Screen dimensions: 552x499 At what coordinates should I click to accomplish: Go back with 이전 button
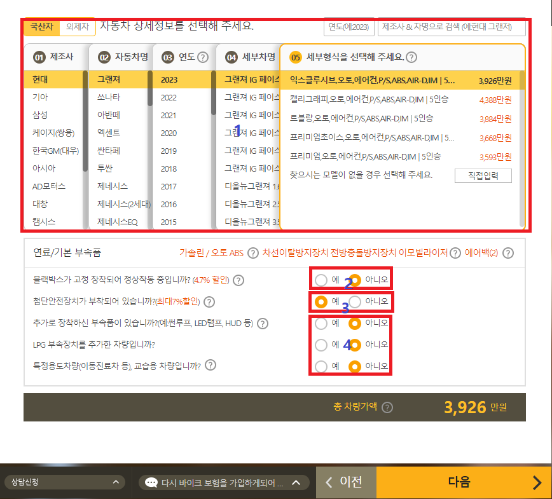347,482
